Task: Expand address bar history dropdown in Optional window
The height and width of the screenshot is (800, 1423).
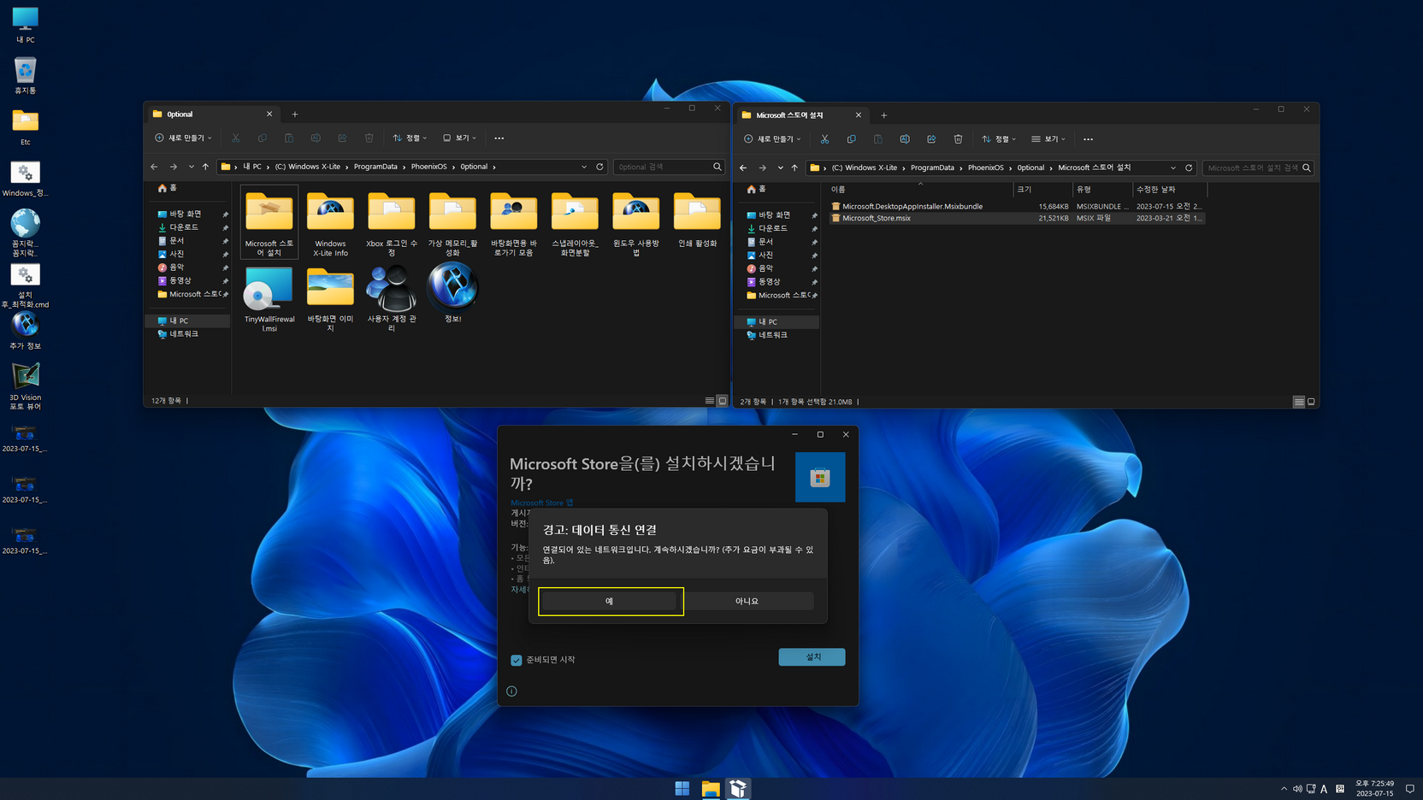Action: pos(584,167)
